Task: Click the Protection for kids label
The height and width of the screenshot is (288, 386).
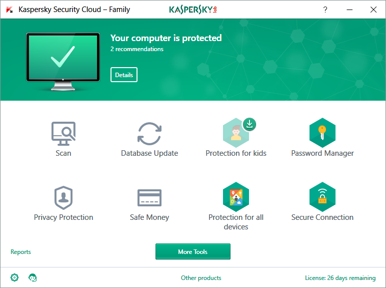Action: 236,153
